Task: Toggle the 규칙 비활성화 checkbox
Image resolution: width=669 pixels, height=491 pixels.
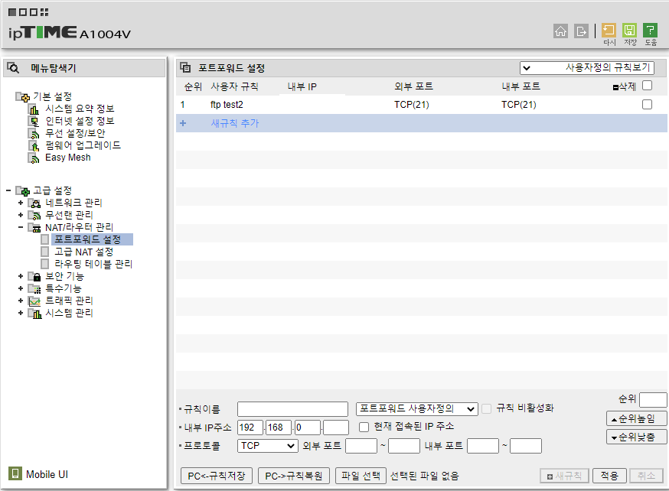Action: [486, 408]
